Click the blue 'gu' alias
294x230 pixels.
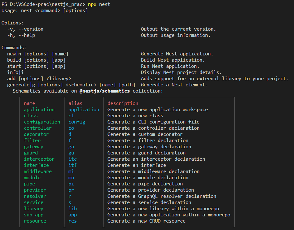click(71, 153)
